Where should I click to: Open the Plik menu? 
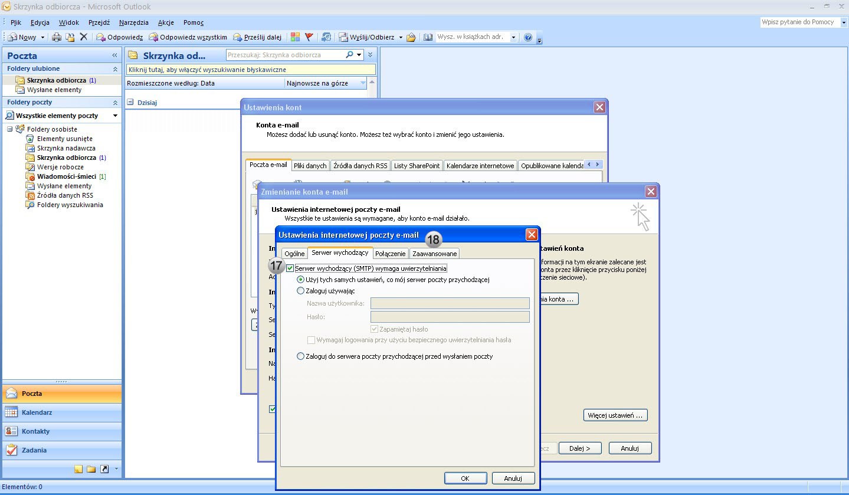16,22
